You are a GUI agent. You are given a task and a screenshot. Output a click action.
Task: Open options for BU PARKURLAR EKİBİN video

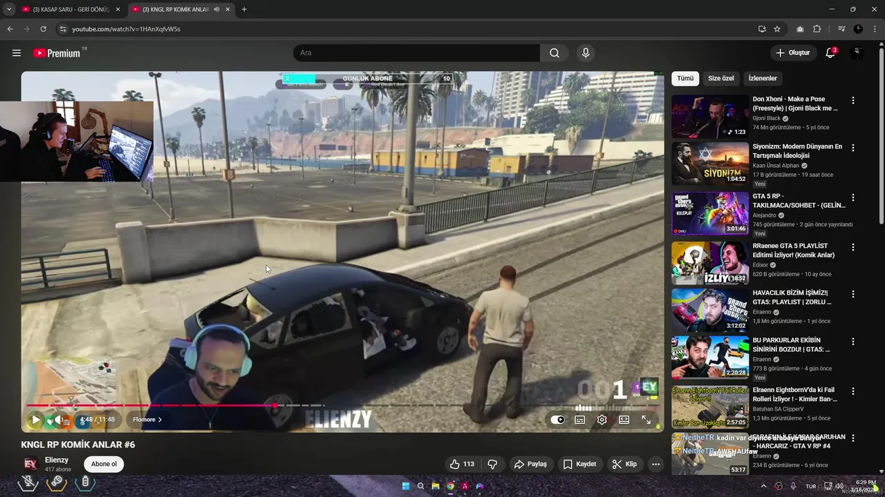(x=853, y=342)
